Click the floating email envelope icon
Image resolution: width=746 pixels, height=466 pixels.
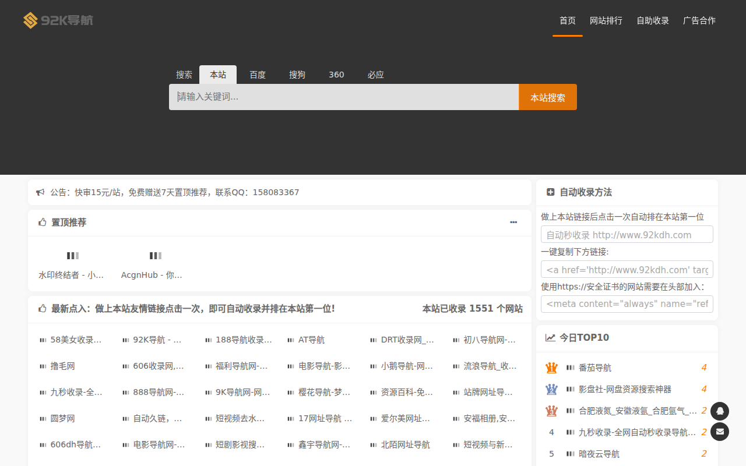pyautogui.click(x=720, y=432)
